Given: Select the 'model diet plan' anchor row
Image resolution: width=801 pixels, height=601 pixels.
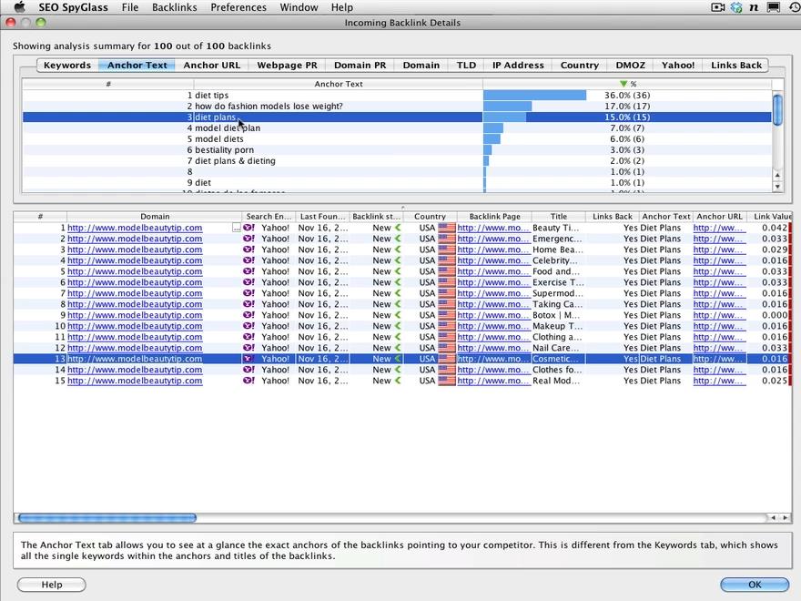Looking at the screenshot, I should point(397,127).
